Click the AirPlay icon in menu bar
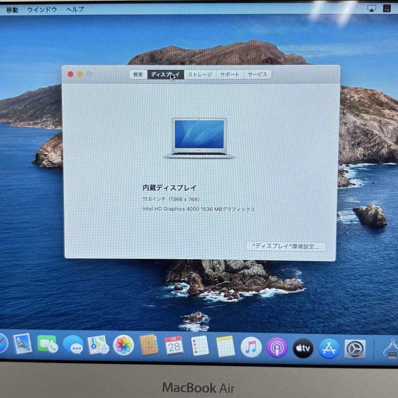The height and width of the screenshot is (398, 398). (371, 8)
